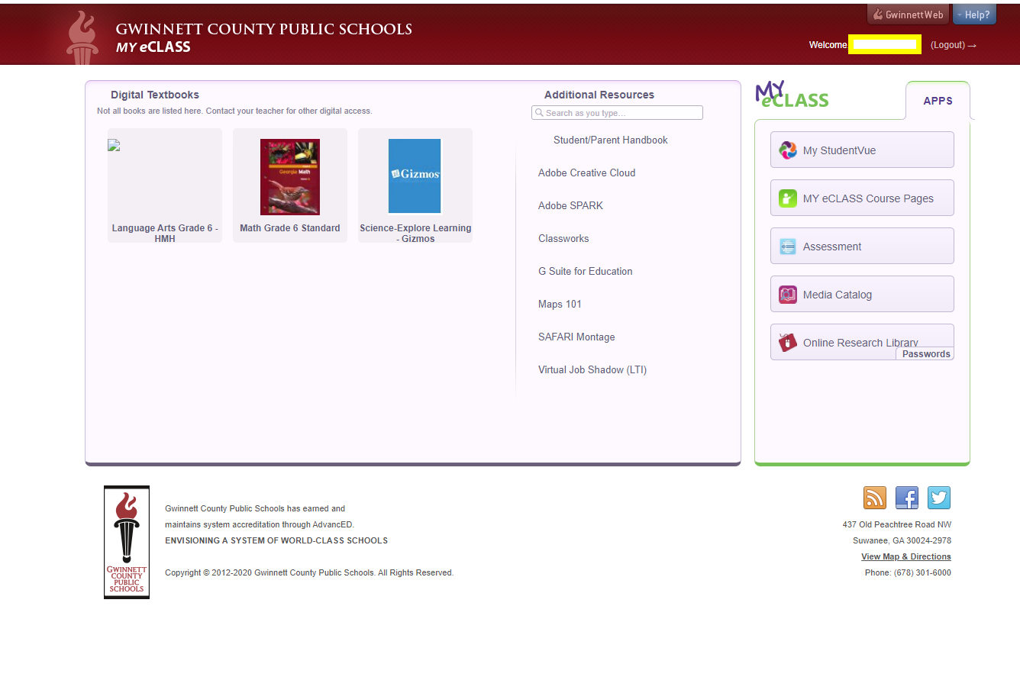Click the Digital Textbooks heading
This screenshot has width=1020, height=690.
click(155, 95)
